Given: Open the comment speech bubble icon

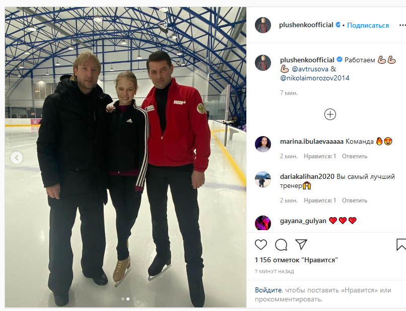Looking at the screenshot, I should tap(281, 245).
